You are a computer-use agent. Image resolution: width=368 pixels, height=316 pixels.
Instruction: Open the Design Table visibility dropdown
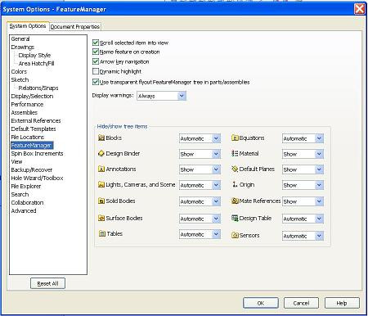303,219
